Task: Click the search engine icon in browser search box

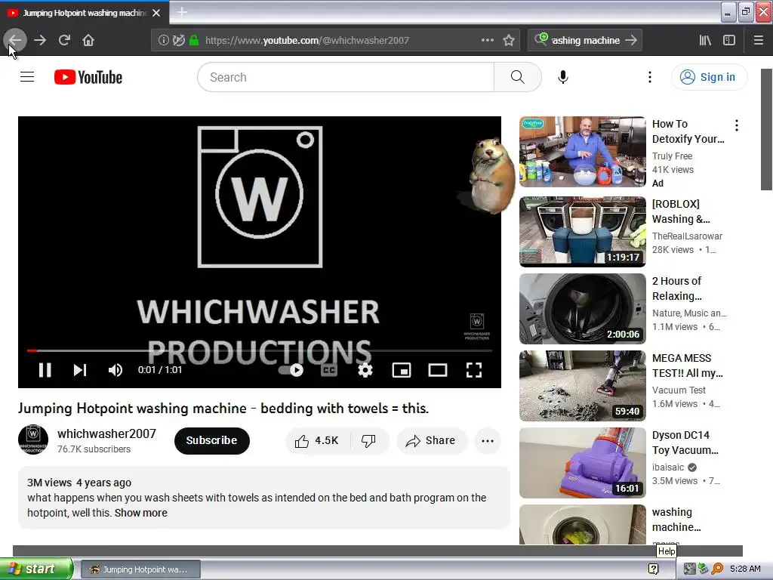Action: coord(540,39)
